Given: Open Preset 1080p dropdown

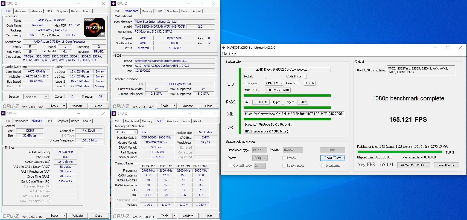Looking at the screenshot, I should pyautogui.click(x=260, y=158).
